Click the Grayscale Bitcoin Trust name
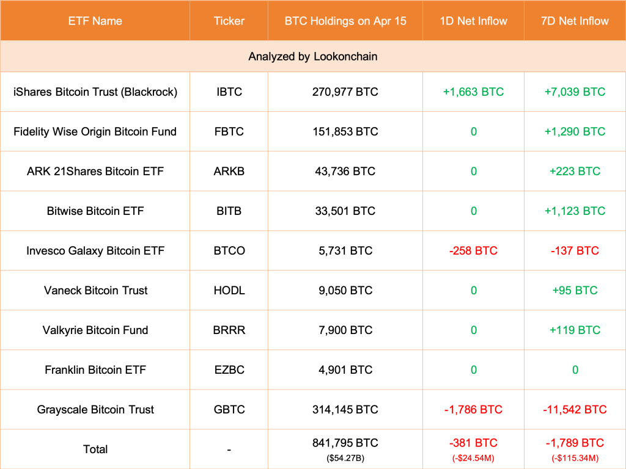 [95, 410]
